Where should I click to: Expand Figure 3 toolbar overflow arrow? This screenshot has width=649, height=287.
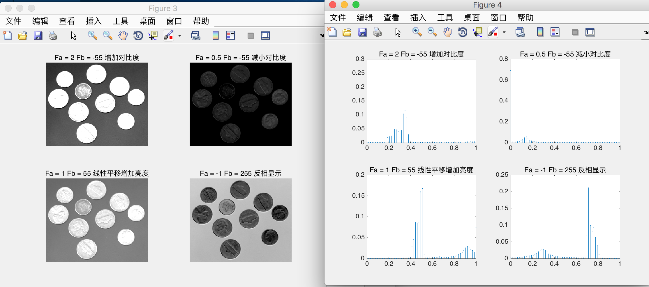click(x=322, y=36)
